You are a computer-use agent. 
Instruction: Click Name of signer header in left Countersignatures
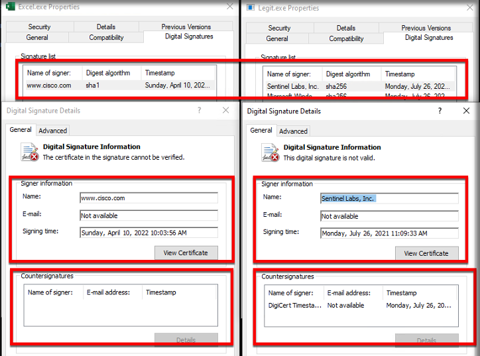coord(54,292)
